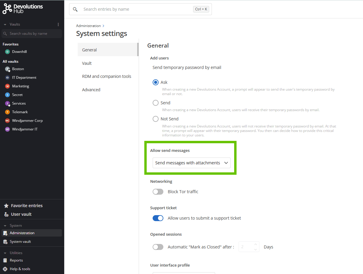363x274 pixels.
Task: Switch to the Vault settings tab
Action: (x=87, y=63)
